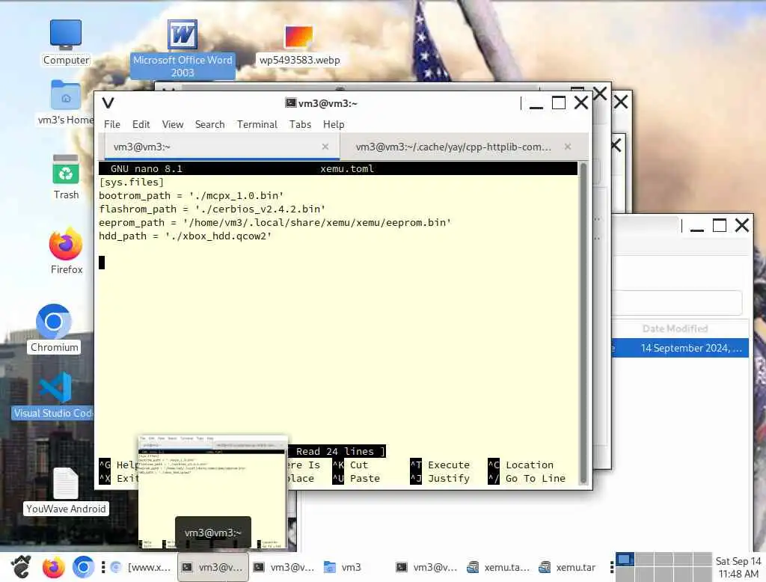Maximize the front terminal window
The height and width of the screenshot is (582, 766).
pyautogui.click(x=558, y=103)
